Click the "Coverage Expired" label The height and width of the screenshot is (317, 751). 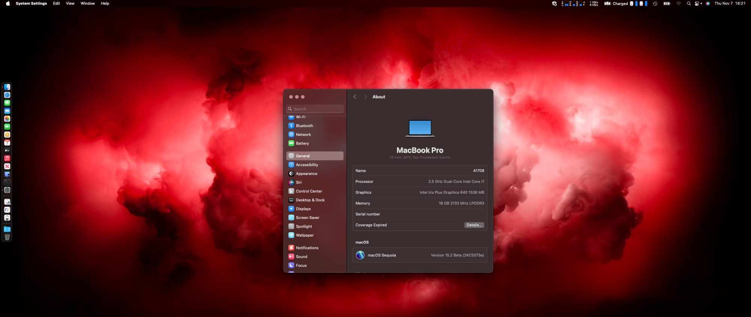click(x=371, y=225)
